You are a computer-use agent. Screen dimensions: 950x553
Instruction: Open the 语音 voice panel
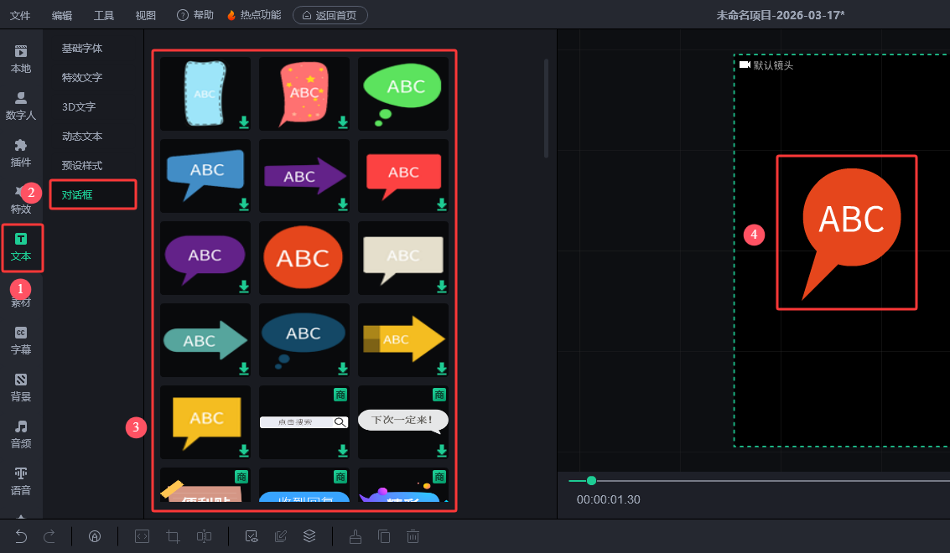point(21,481)
